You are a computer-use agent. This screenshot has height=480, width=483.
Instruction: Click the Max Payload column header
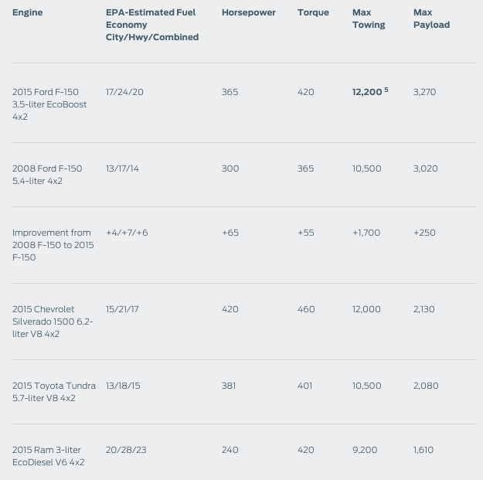click(431, 19)
